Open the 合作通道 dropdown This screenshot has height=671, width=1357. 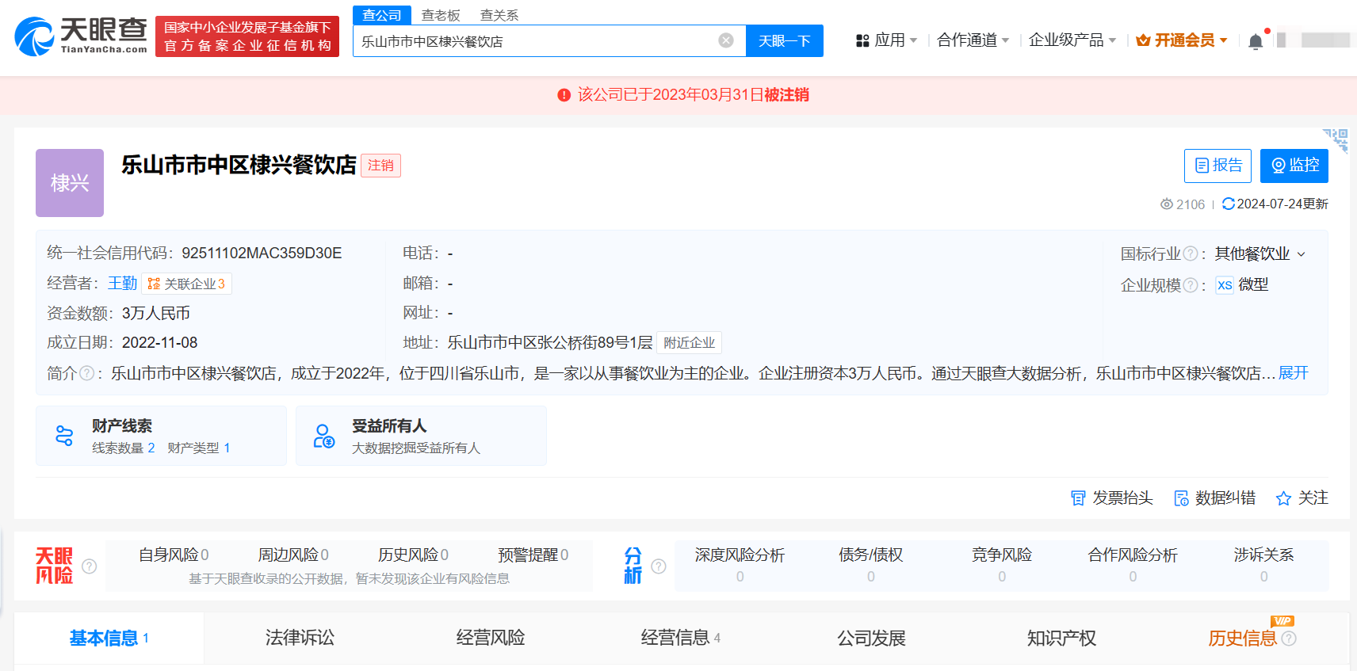(973, 40)
